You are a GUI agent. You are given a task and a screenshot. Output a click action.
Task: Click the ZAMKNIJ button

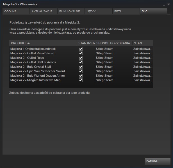[158, 161]
